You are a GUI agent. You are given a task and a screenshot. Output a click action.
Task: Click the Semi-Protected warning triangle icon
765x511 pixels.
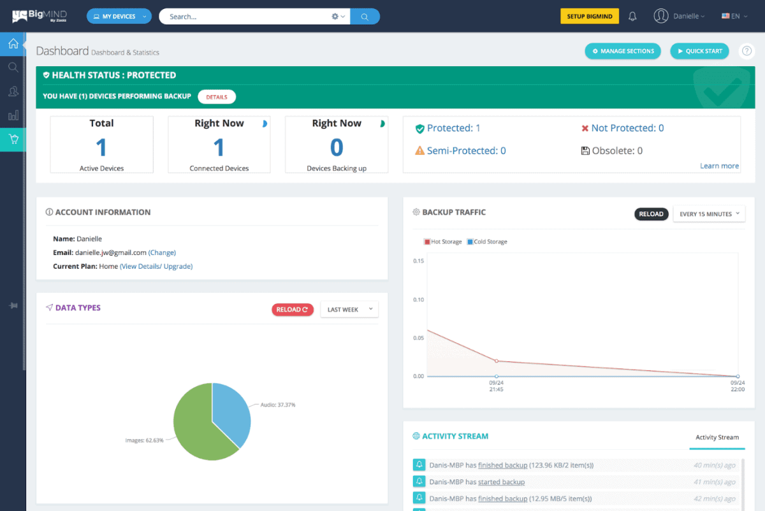click(x=419, y=151)
